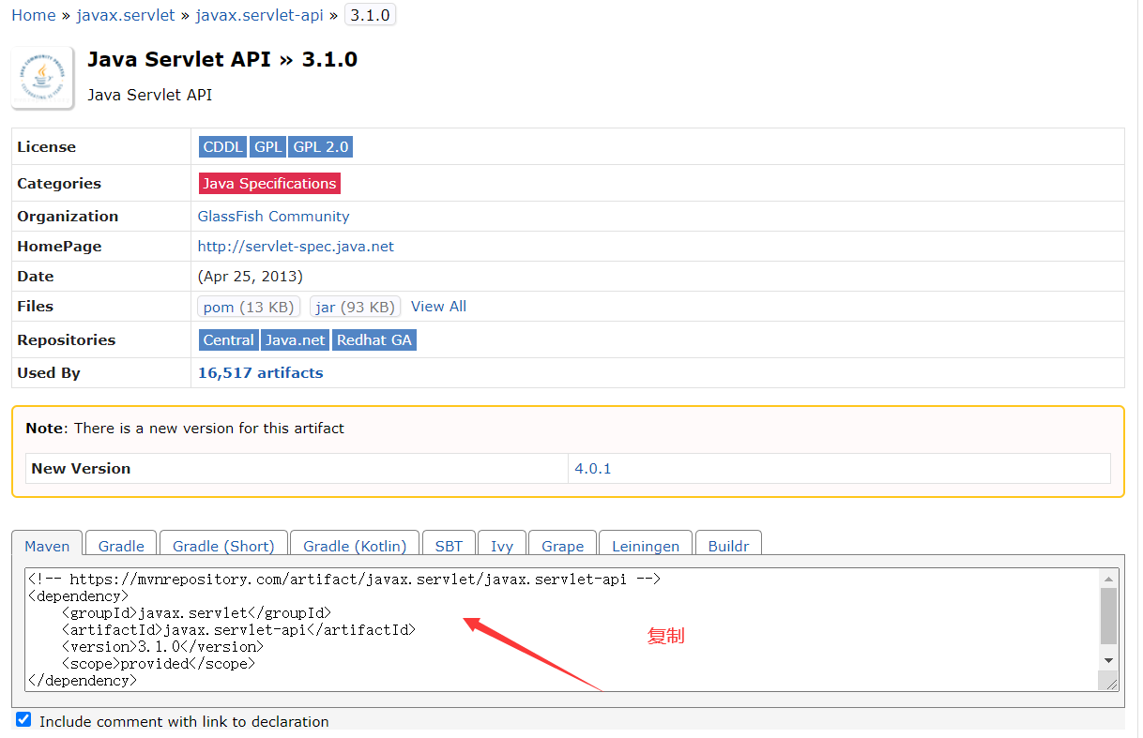Click the Files row label

point(36,307)
